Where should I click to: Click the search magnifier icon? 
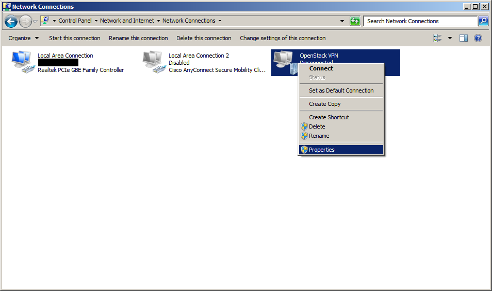[483, 21]
